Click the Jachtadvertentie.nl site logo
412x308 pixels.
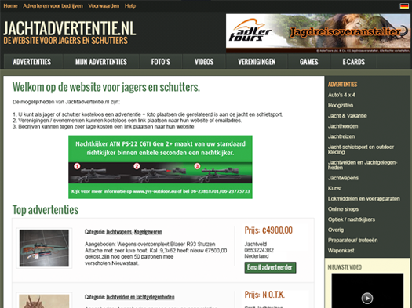pyautogui.click(x=69, y=33)
